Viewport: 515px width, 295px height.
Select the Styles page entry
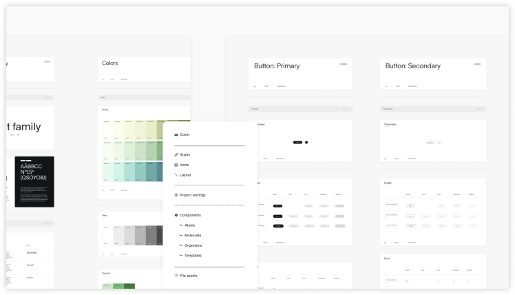coord(185,155)
